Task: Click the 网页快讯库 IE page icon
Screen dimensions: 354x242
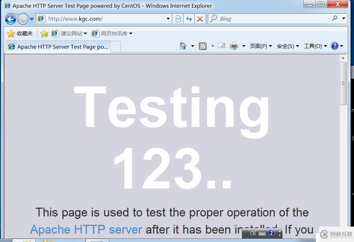Action: point(95,33)
